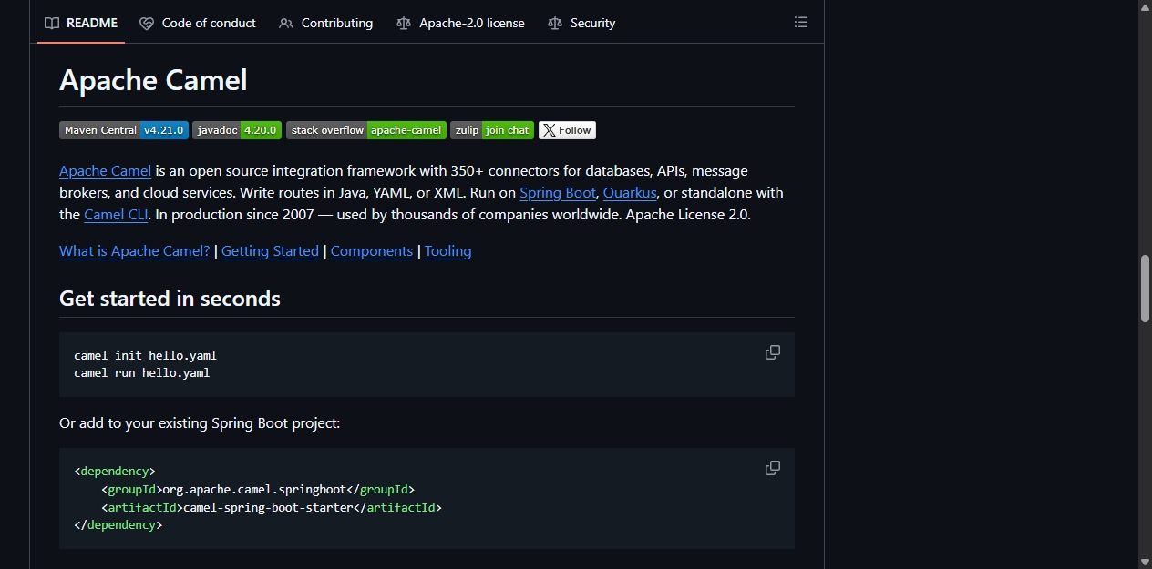This screenshot has height=569, width=1152.
Task: Open the Security tab
Action: click(x=581, y=23)
